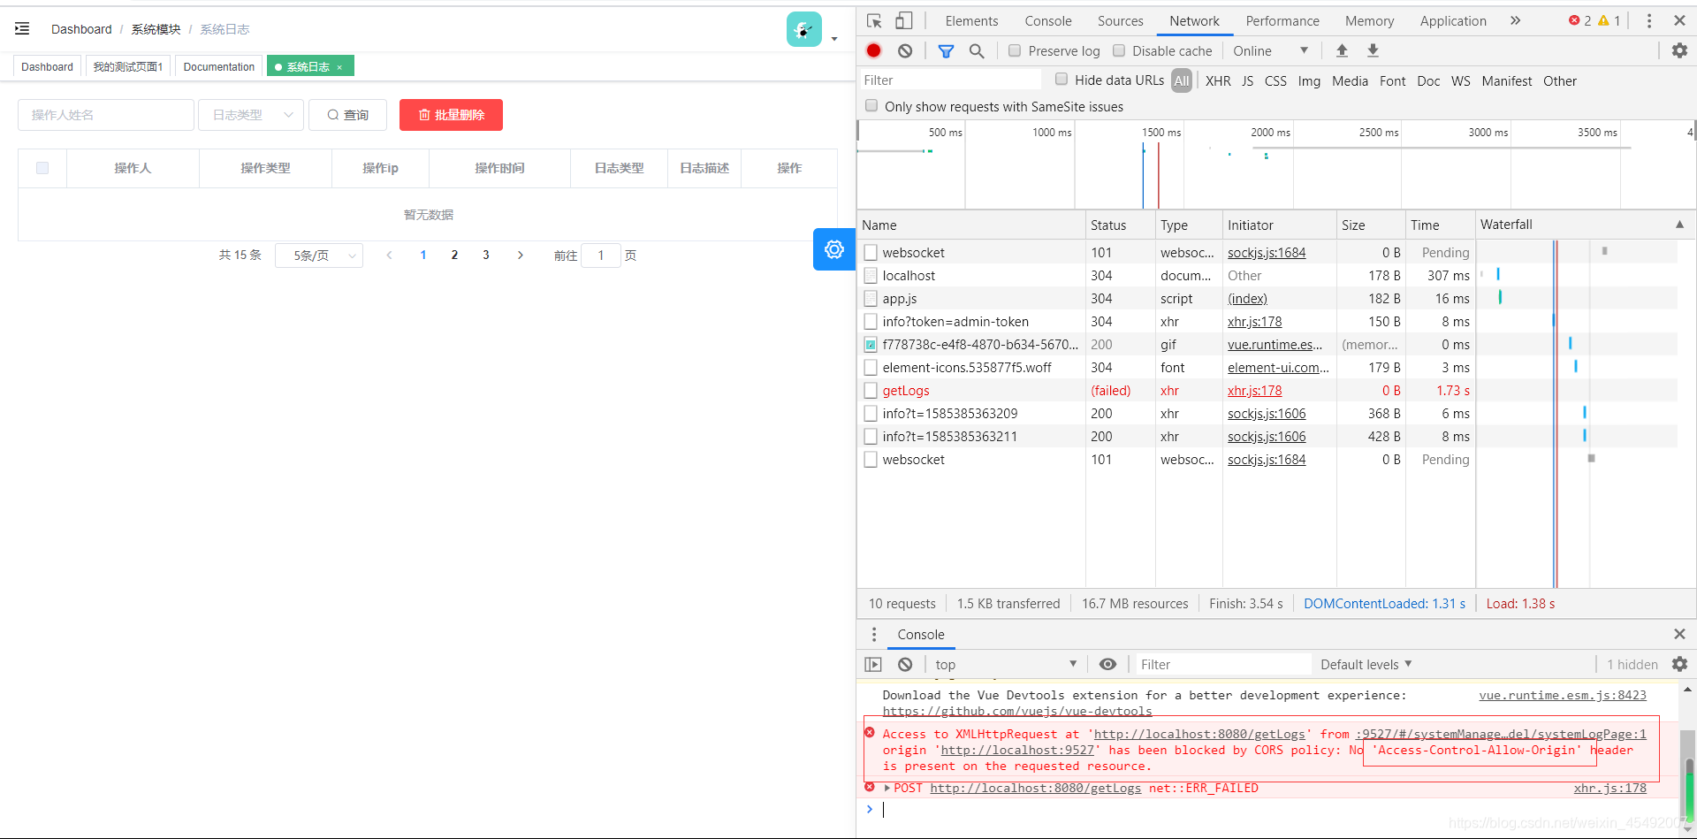1697x839 pixels.
Task: Open the Documentation tag tab
Action: [218, 66]
